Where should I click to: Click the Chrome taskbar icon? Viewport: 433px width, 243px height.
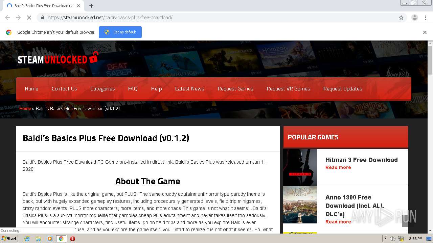(x=61, y=239)
